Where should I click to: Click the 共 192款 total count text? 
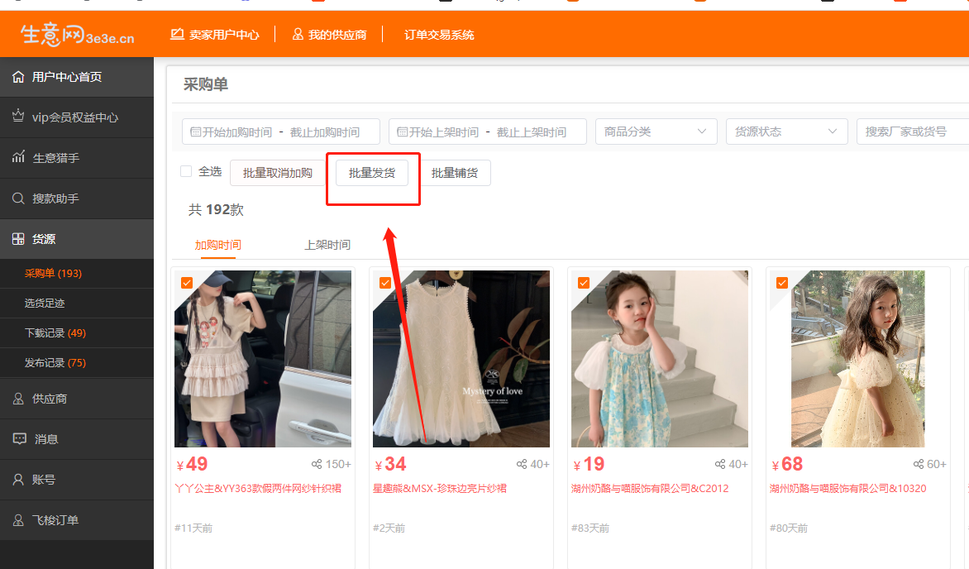click(217, 210)
